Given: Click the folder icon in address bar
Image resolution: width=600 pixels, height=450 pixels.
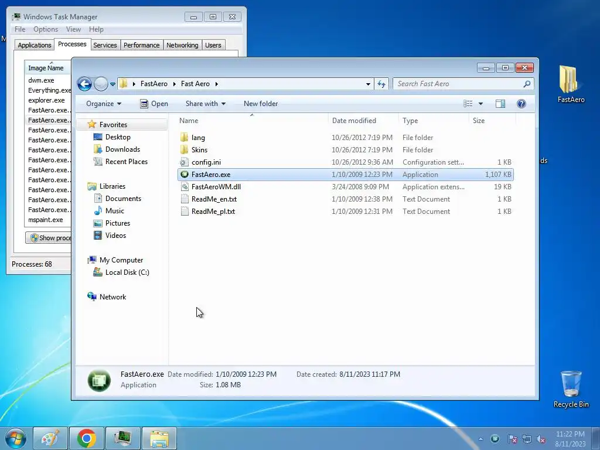Looking at the screenshot, I should point(123,83).
